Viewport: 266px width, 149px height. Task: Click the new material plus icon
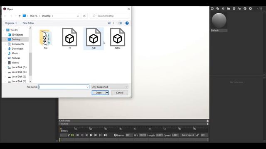pyautogui.click(x=212, y=8)
